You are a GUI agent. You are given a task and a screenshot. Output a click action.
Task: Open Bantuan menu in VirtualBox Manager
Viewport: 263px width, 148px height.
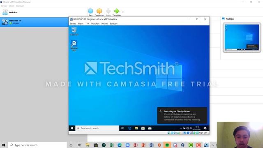coord(20,6)
